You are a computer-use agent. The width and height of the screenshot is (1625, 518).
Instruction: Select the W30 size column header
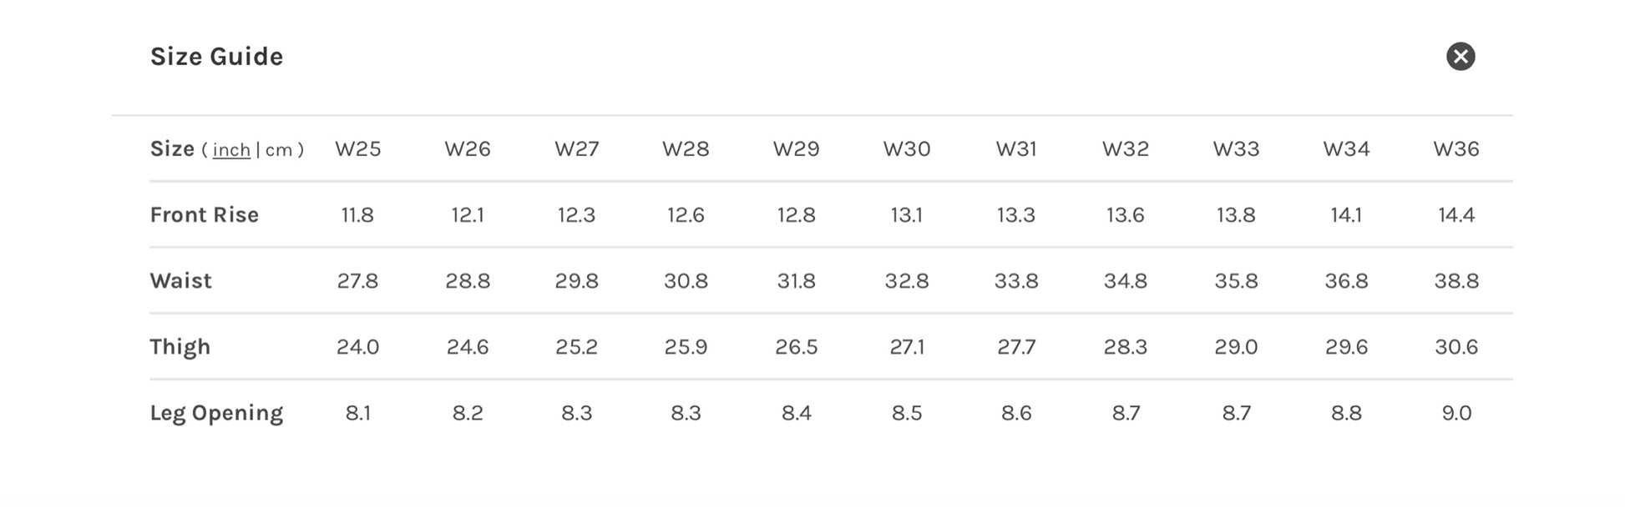pos(906,149)
